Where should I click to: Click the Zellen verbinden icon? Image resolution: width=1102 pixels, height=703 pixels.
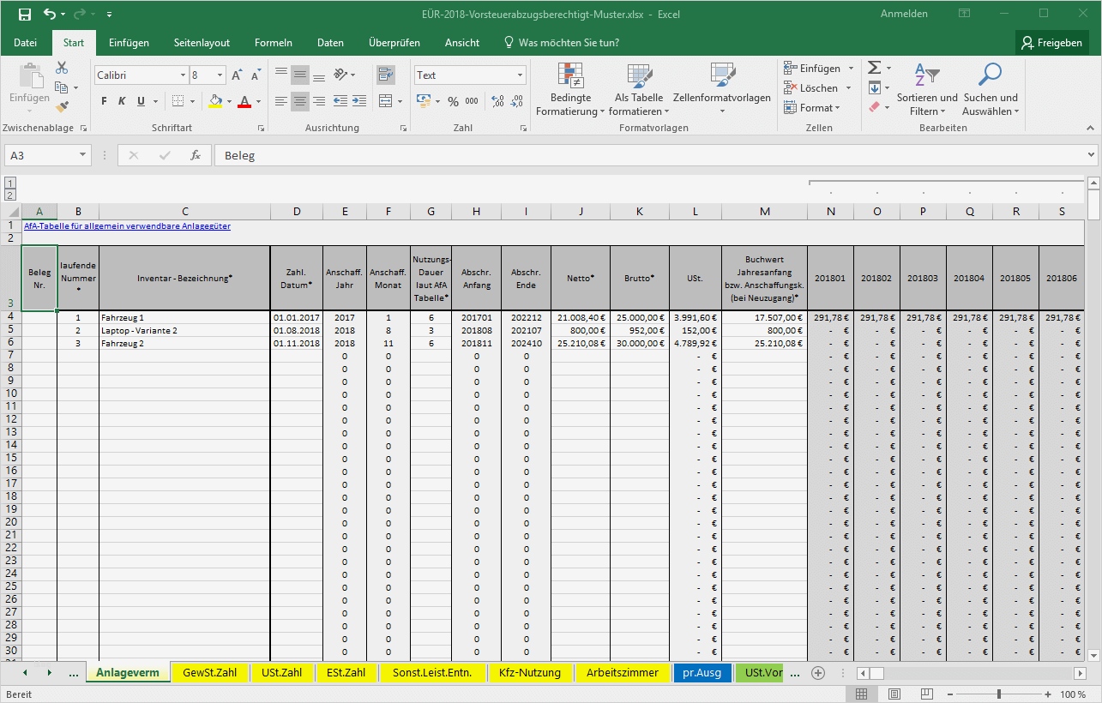(385, 100)
